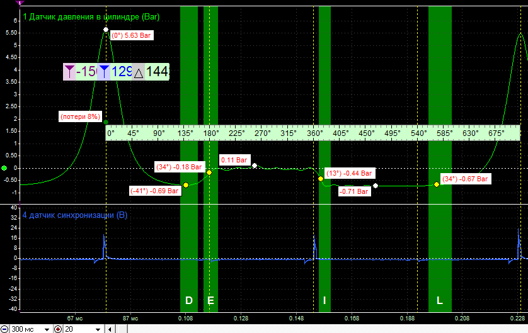This screenshot has width=528, height=333.
Task: Select the green phase band labeled I
Action: [x=324, y=159]
